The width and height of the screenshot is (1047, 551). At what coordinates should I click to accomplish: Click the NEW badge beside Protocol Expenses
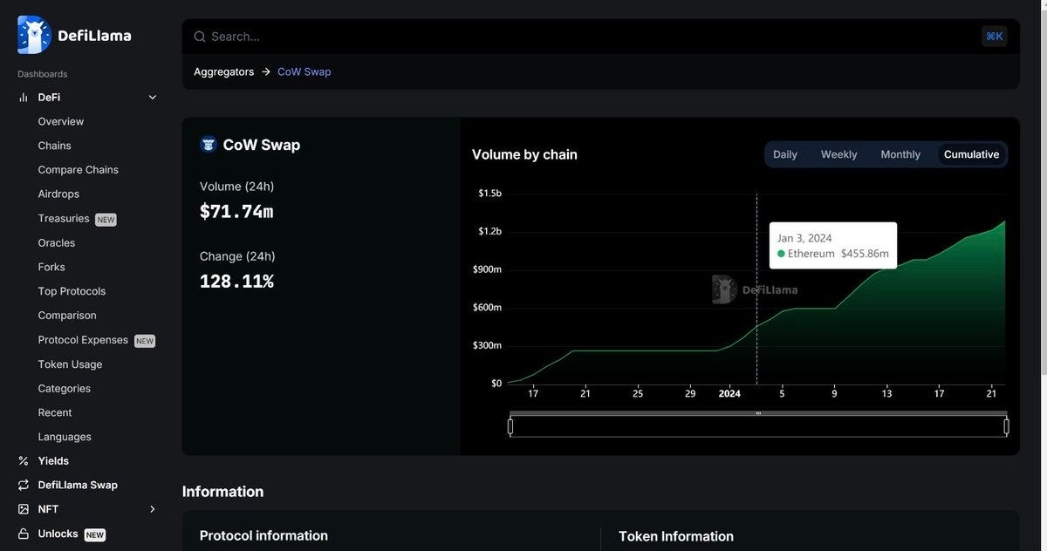click(x=145, y=341)
